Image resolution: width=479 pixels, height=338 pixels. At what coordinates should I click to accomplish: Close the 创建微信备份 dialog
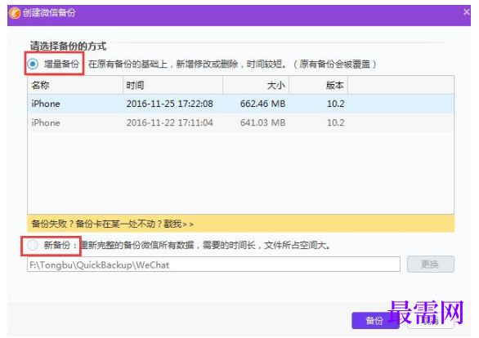coord(466,12)
